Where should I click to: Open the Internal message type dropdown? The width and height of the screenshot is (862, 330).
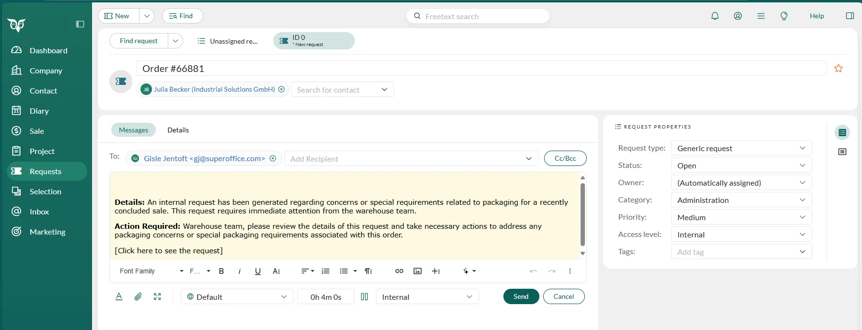click(427, 297)
